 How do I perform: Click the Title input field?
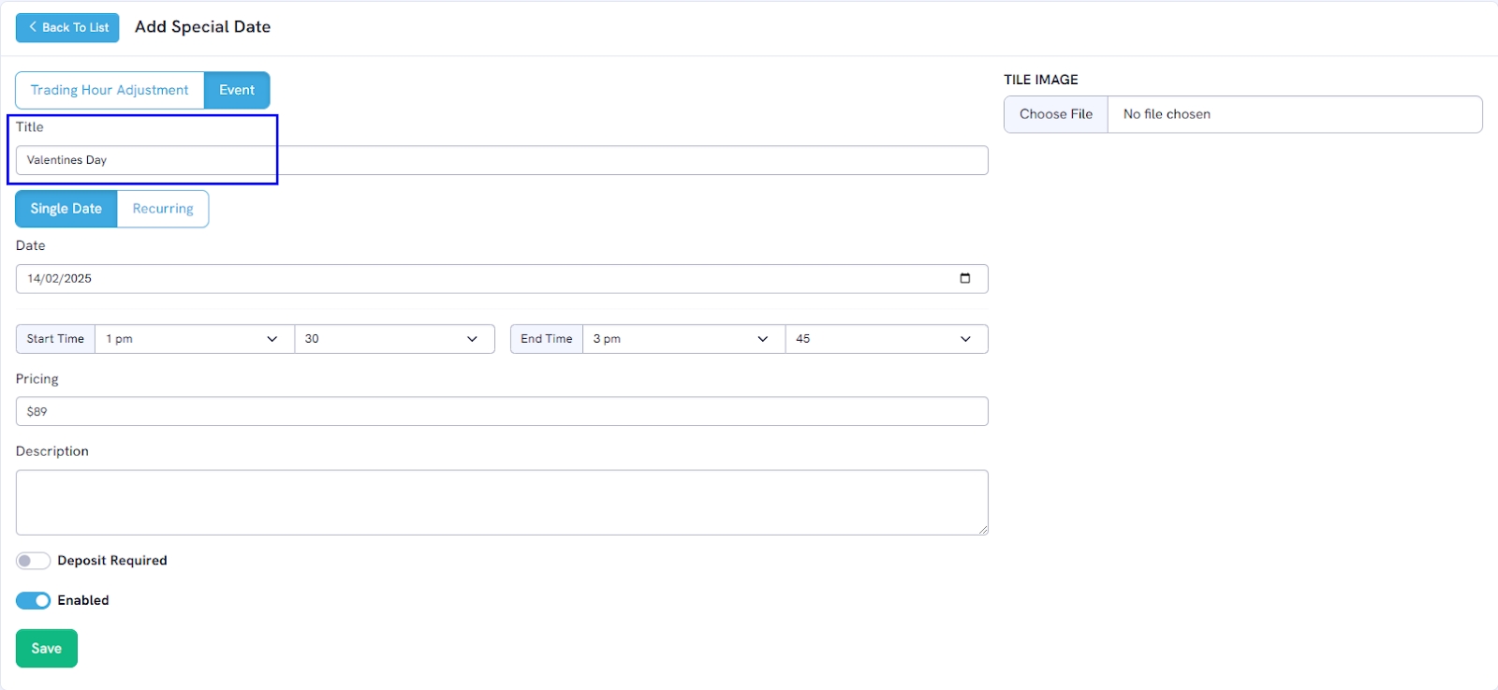(501, 160)
